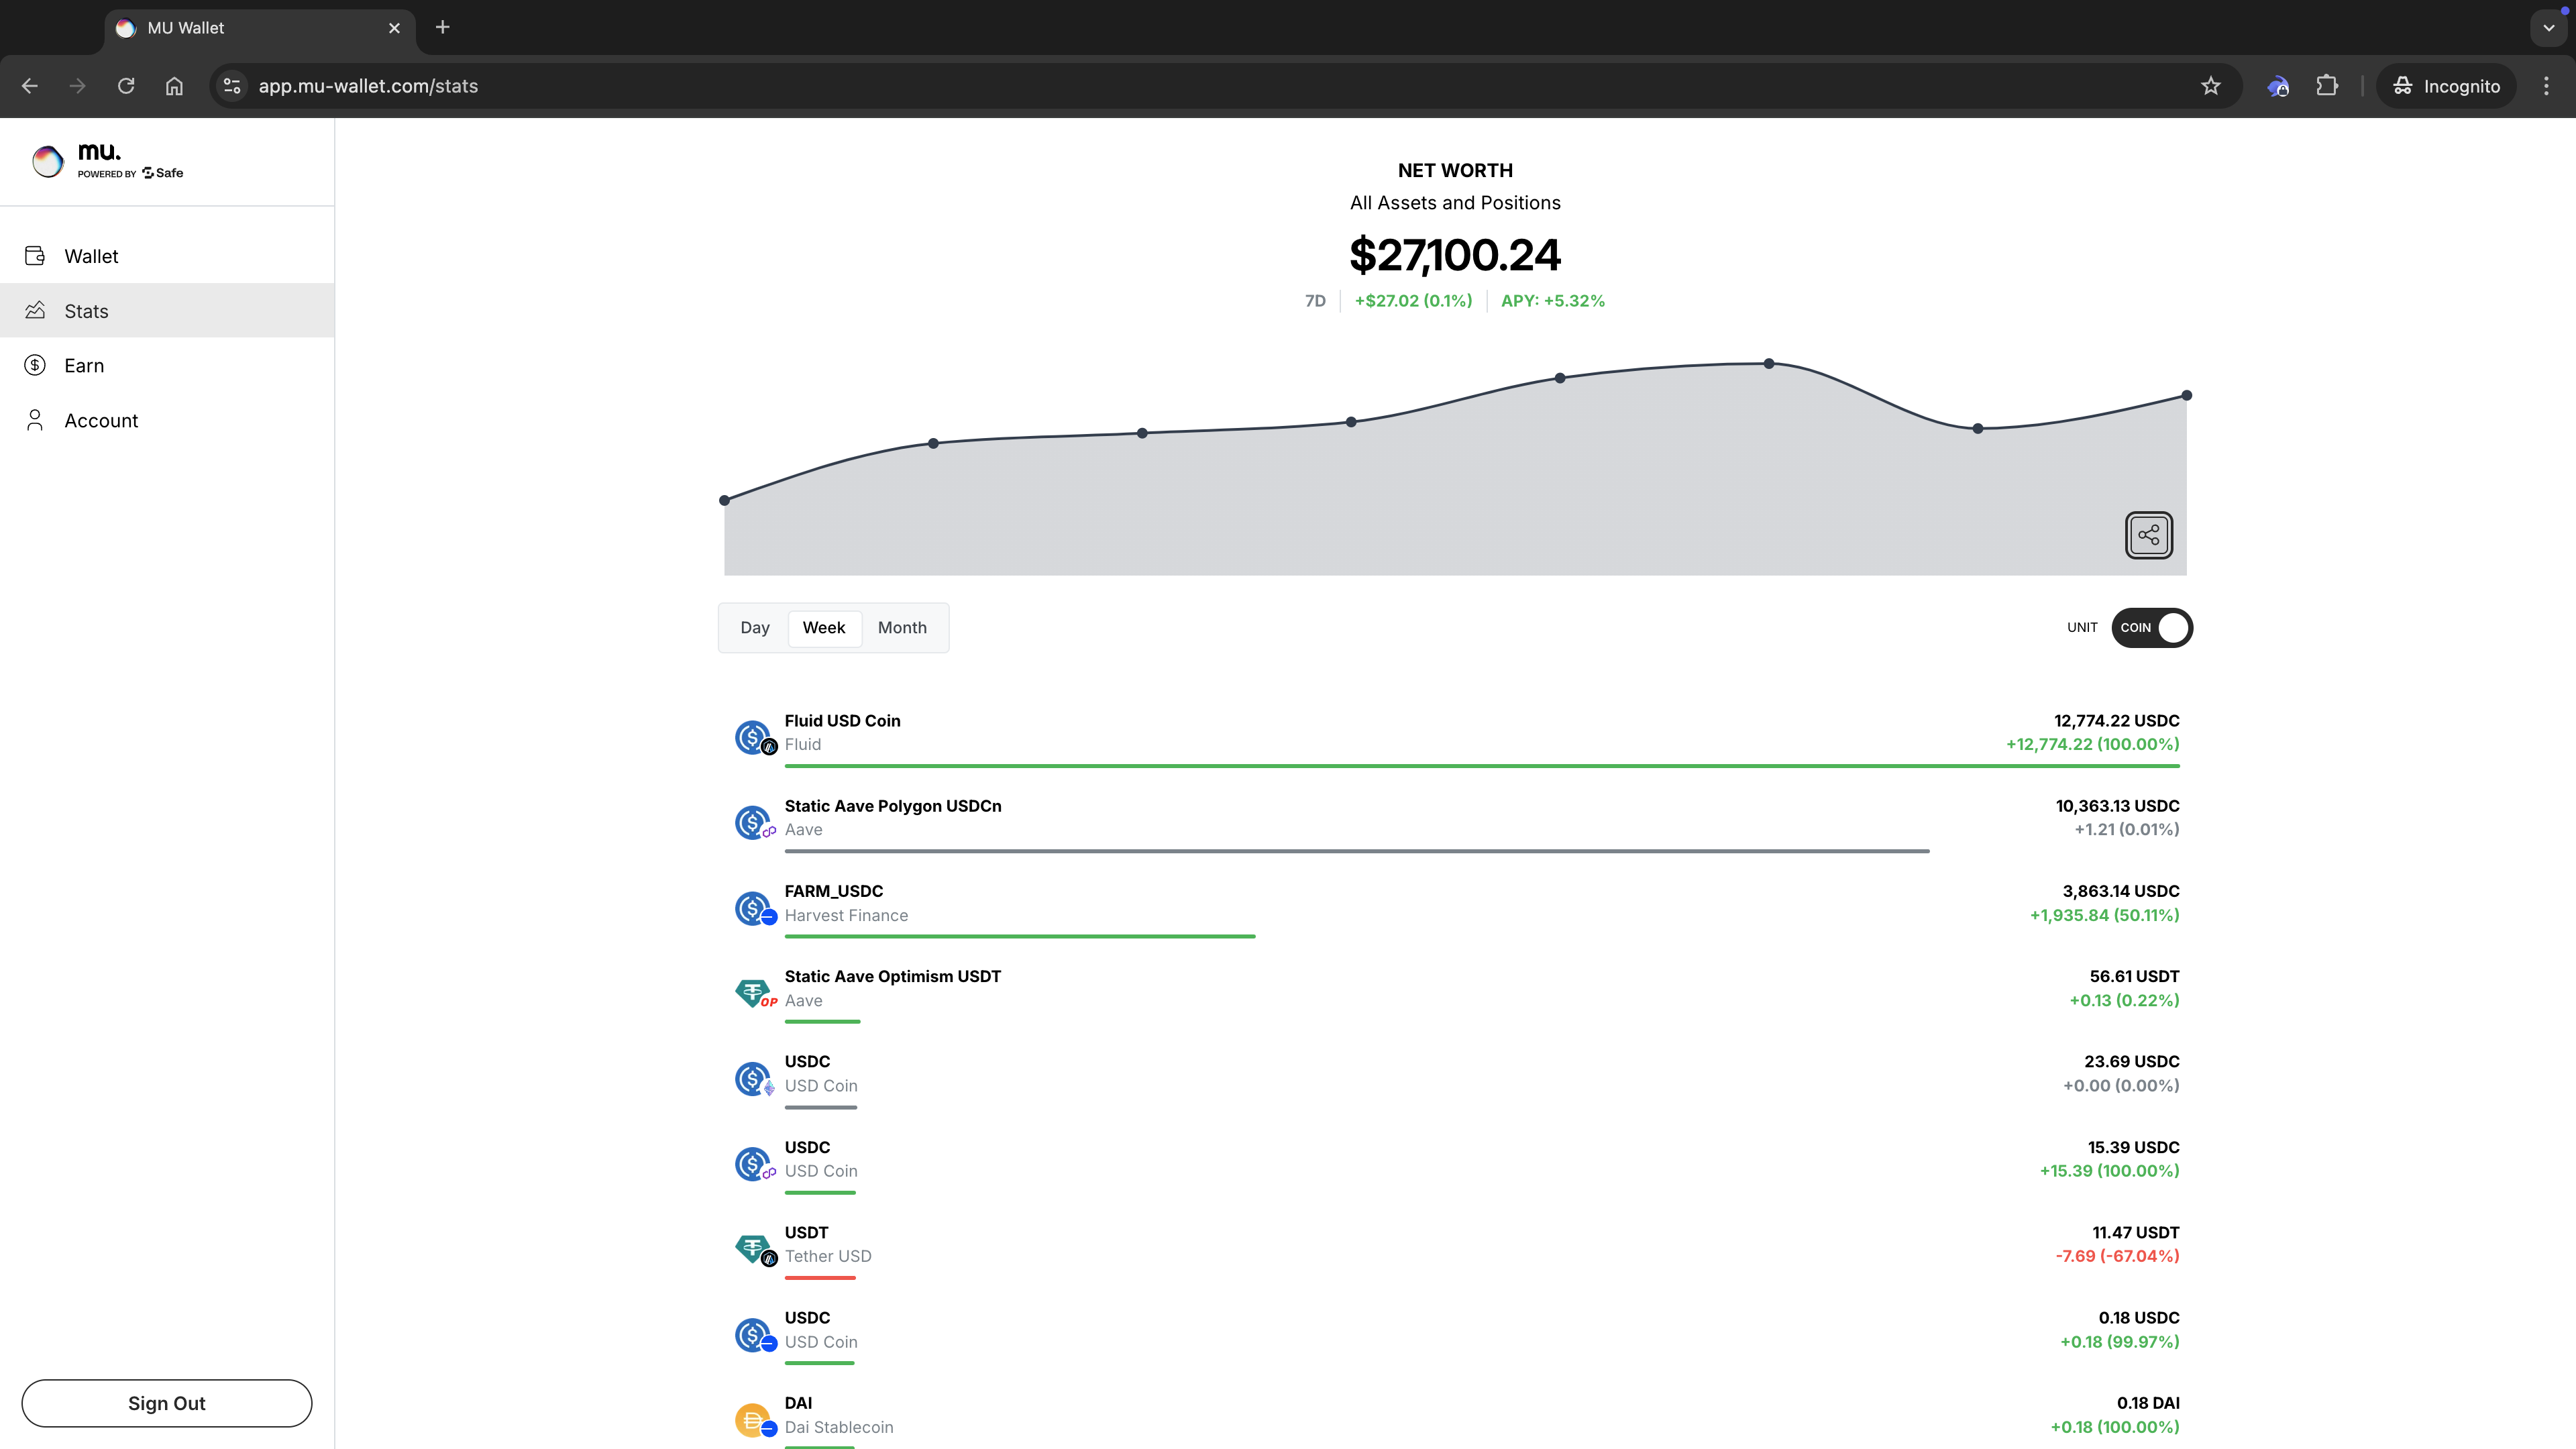Click the Fluid USD Coin progress bar

coord(1482,766)
